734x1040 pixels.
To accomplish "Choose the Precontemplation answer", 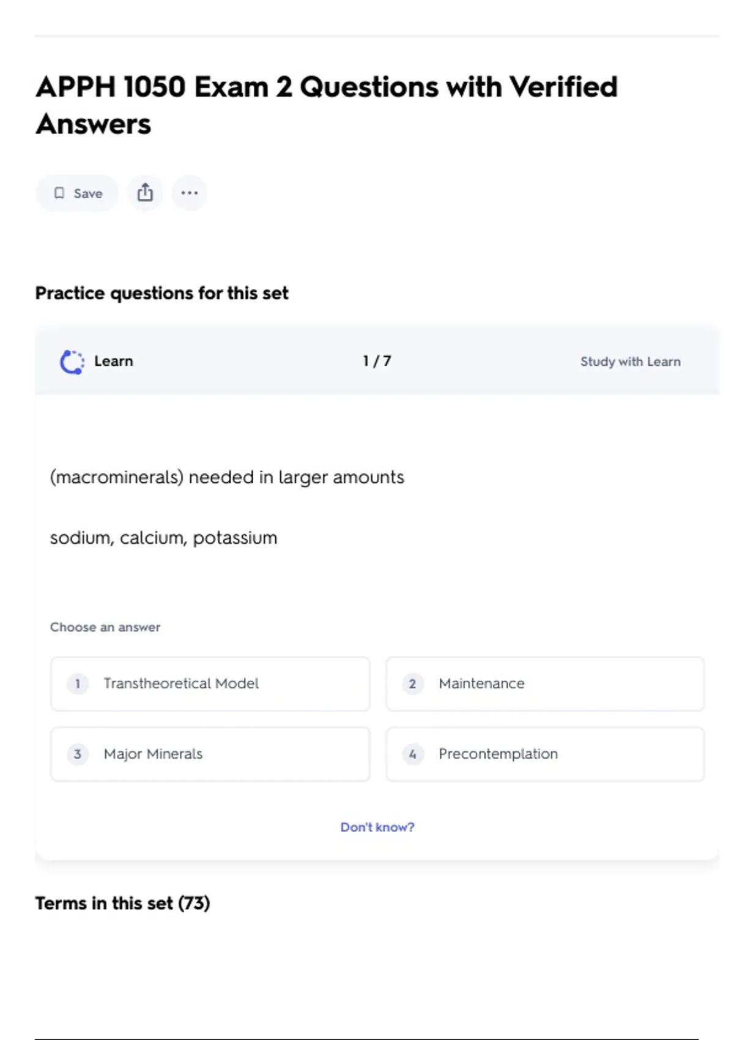I will coord(544,754).
